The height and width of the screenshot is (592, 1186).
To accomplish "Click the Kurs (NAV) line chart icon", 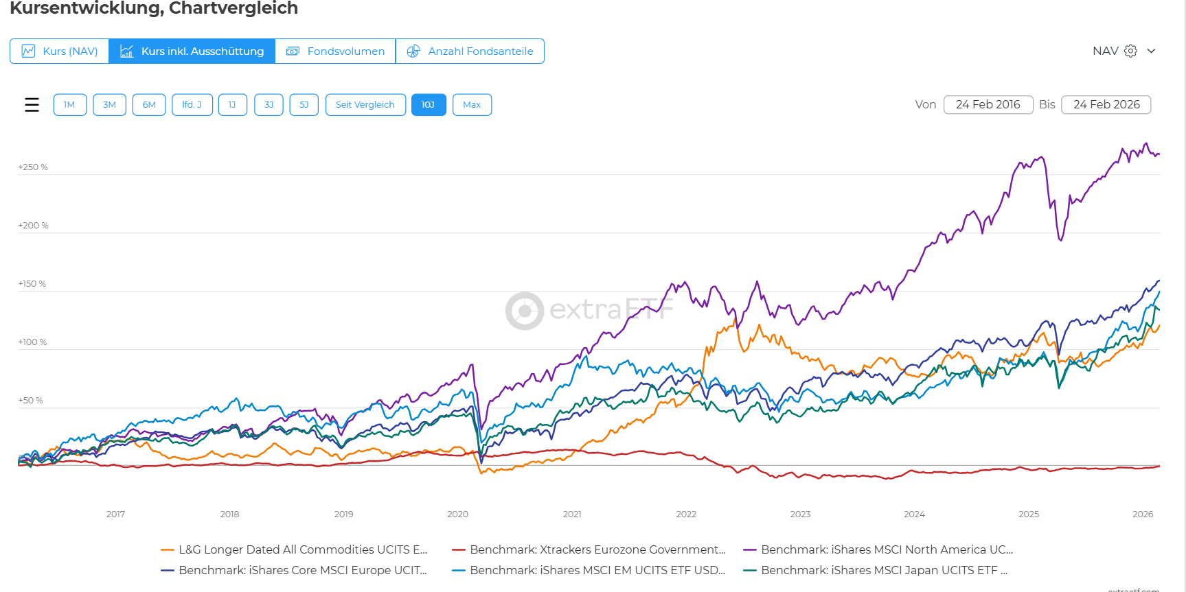I will (x=28, y=51).
